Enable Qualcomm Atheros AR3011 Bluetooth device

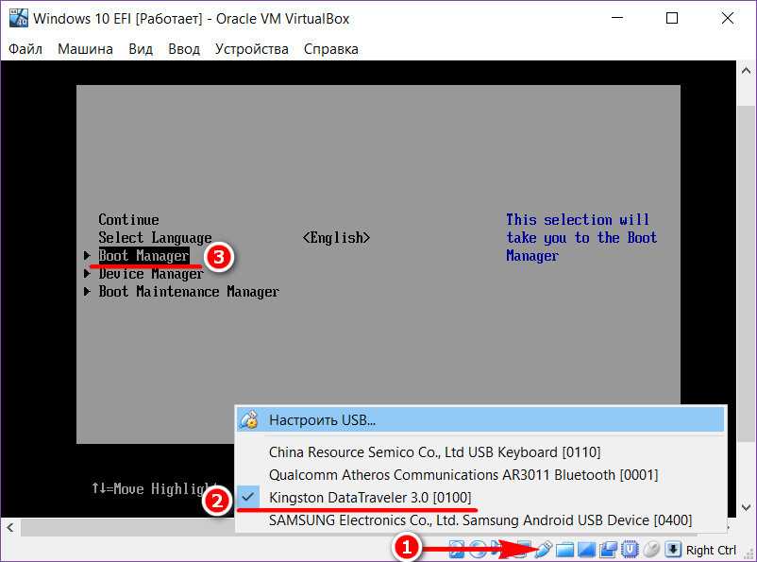click(463, 475)
